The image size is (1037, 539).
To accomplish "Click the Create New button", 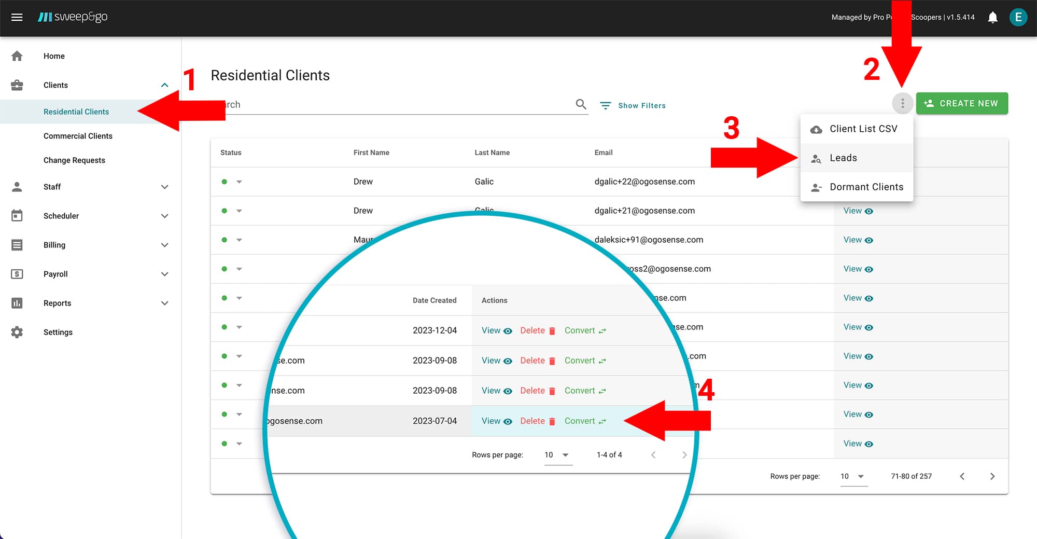I will click(962, 103).
